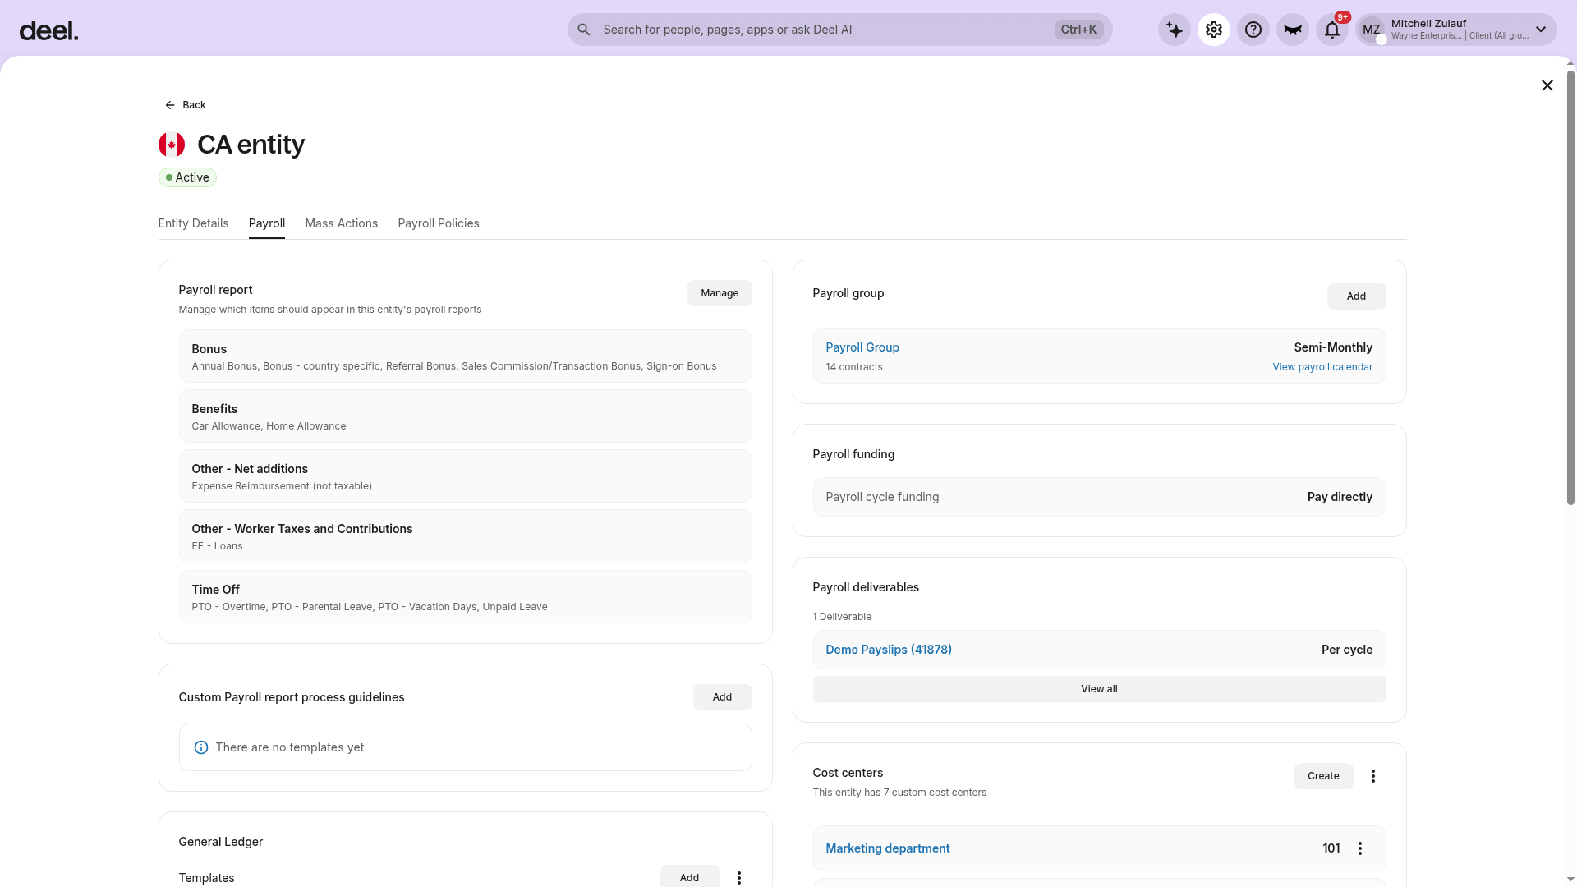Open Cost centers more options menu
Screen dimensions: 1577x887
pos(1373,776)
